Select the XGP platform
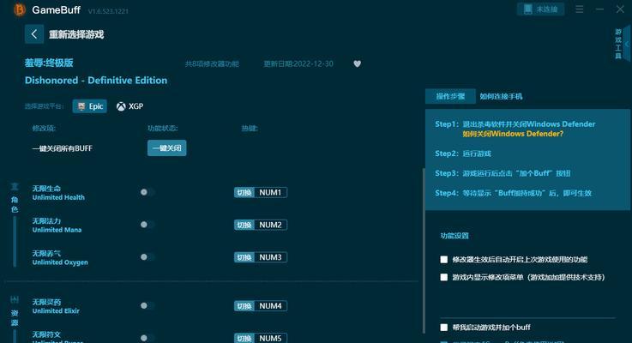 (129, 106)
